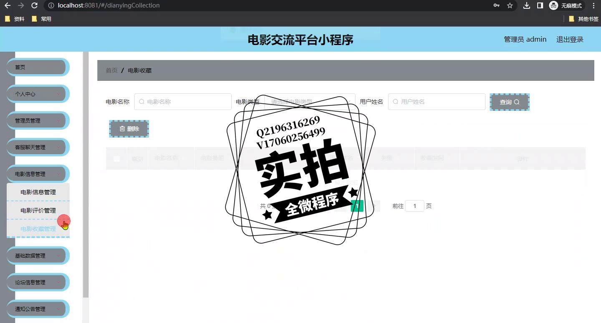Focus the 电影名称 search field
This screenshot has width=601, height=323.
[x=183, y=102]
